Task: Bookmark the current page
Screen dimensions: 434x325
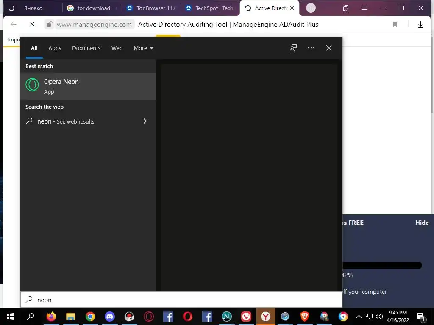Action: click(395, 24)
